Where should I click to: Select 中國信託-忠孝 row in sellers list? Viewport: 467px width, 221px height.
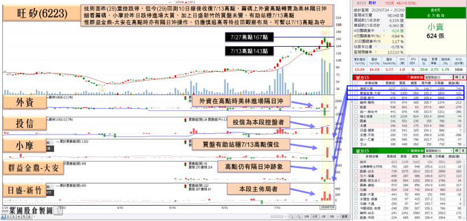pyautogui.click(x=407, y=208)
